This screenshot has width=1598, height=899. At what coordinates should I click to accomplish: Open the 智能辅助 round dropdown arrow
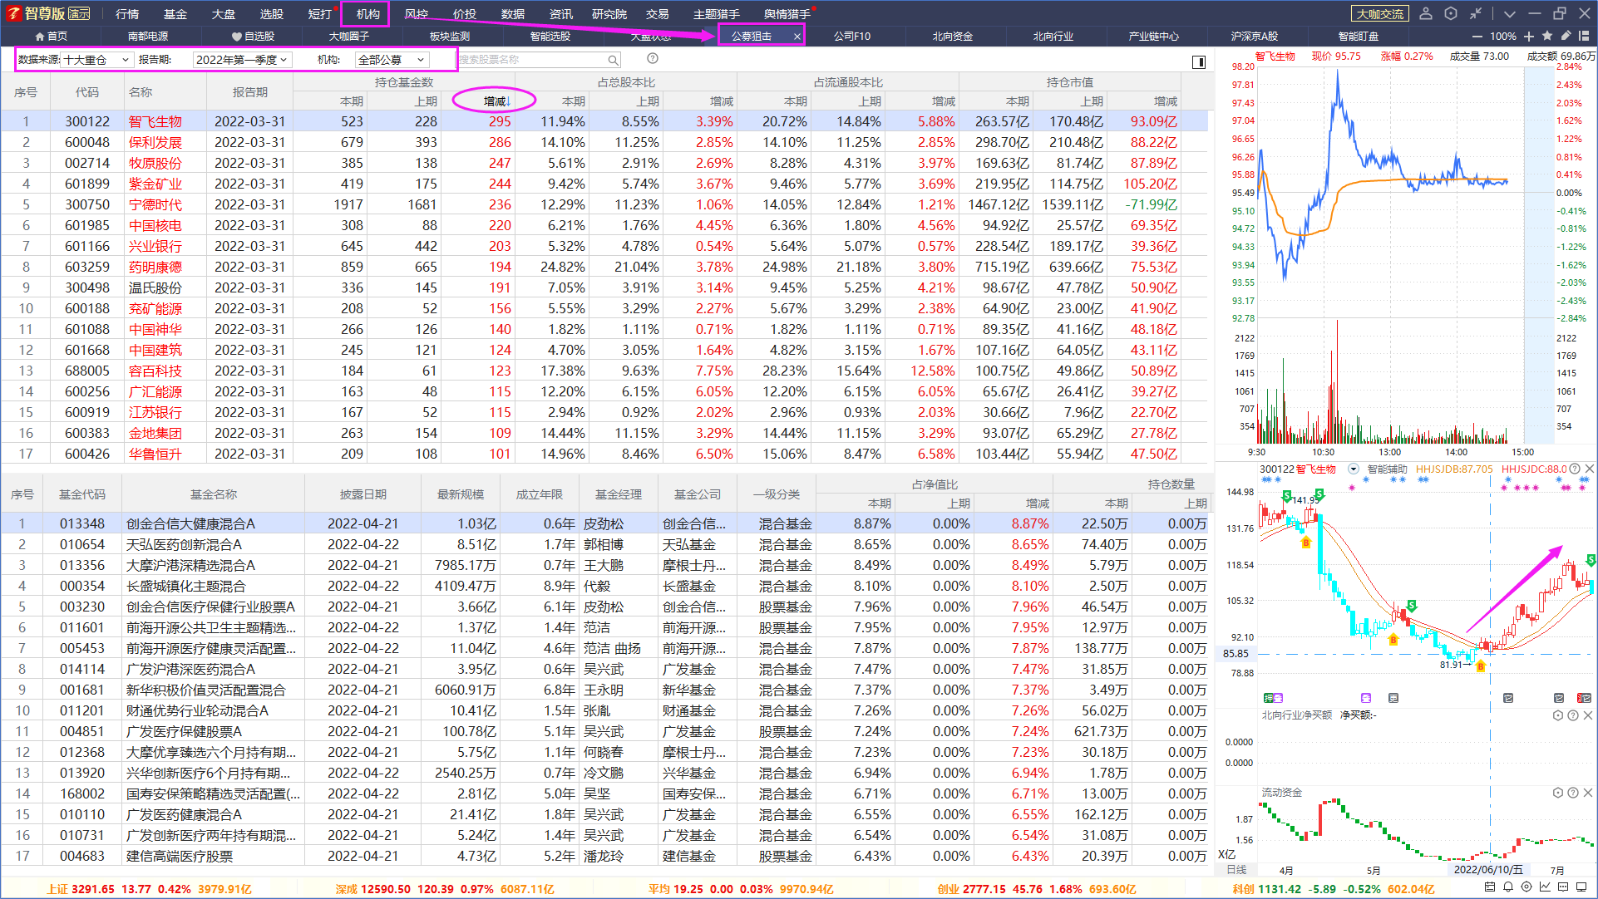(x=1353, y=469)
